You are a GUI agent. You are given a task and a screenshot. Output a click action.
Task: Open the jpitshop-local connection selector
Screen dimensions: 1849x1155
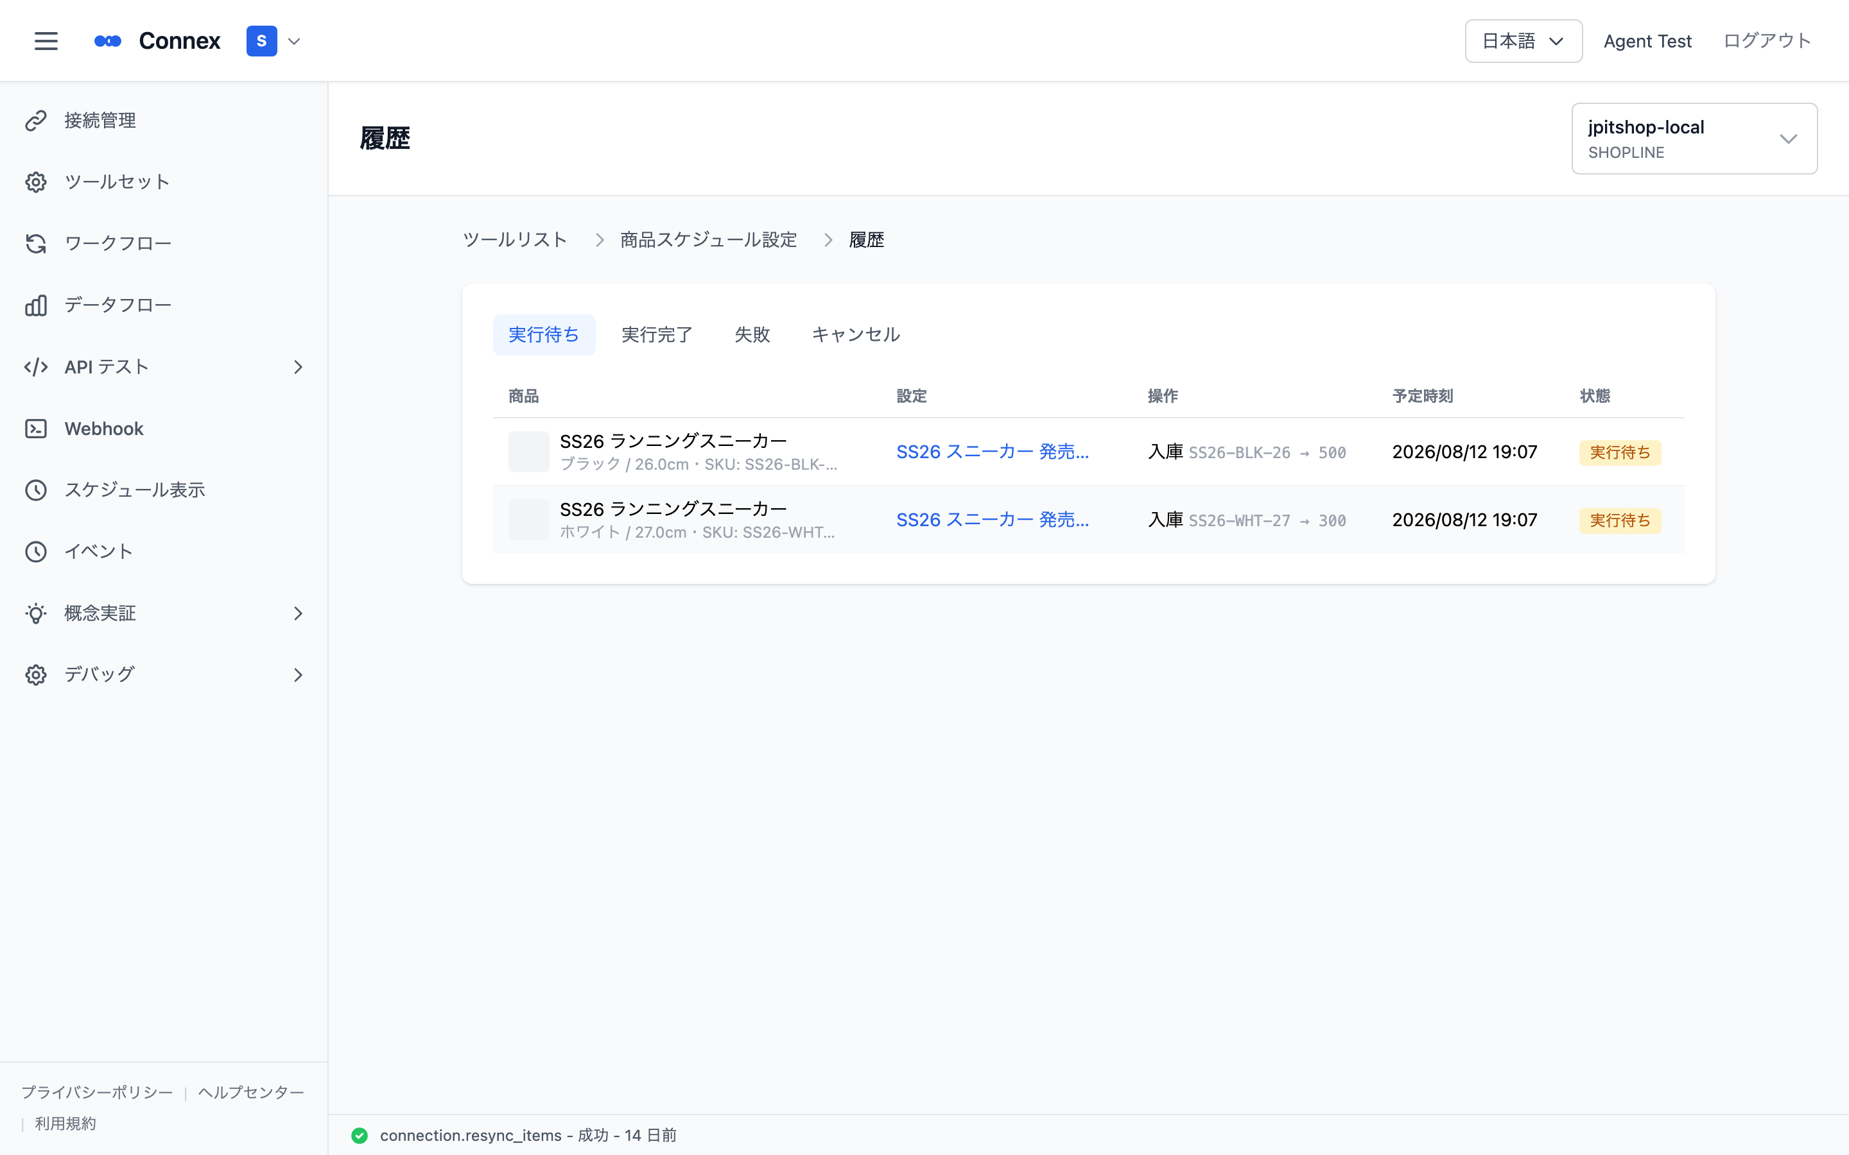[1694, 138]
